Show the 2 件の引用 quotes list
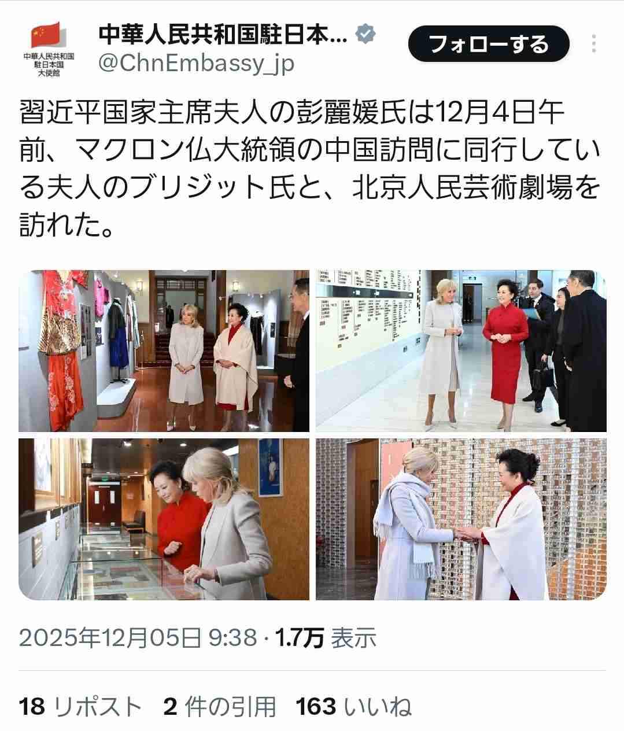 (220, 707)
